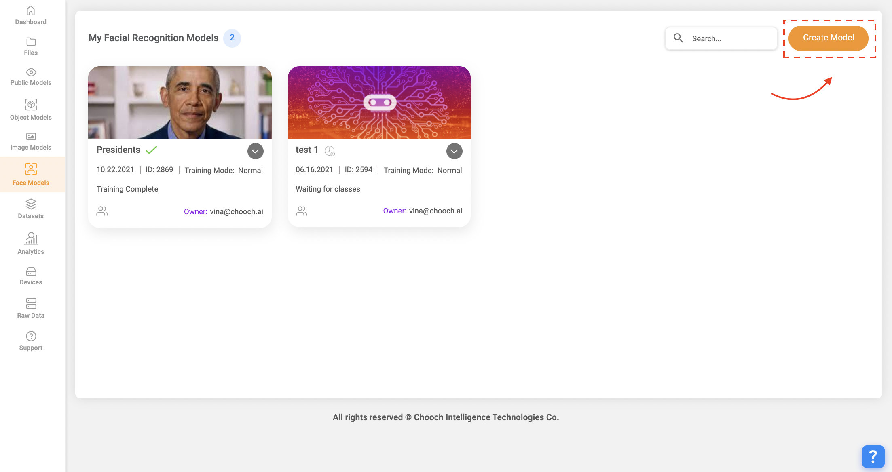The image size is (892, 472).
Task: Open the blue help question-mark button
Action: pyautogui.click(x=873, y=457)
